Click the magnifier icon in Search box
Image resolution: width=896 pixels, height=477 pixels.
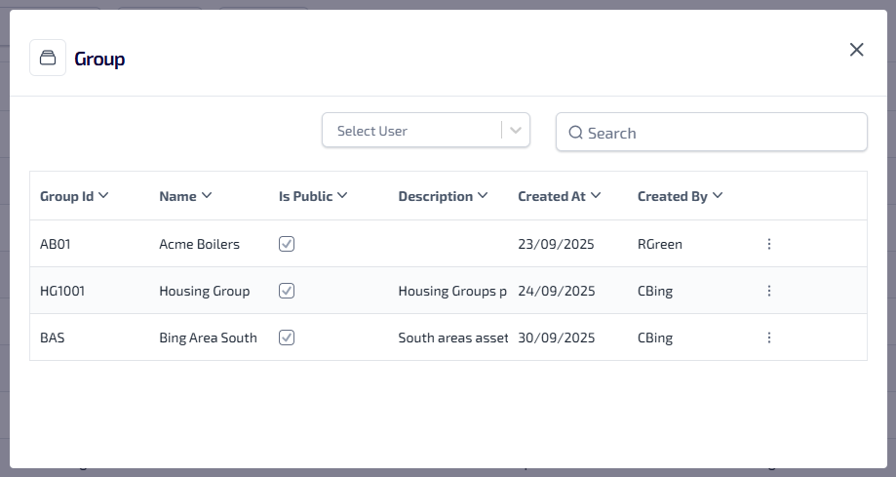coord(575,133)
